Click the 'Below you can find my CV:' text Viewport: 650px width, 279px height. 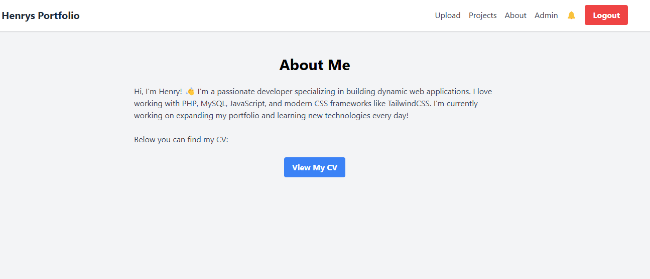[181, 140]
